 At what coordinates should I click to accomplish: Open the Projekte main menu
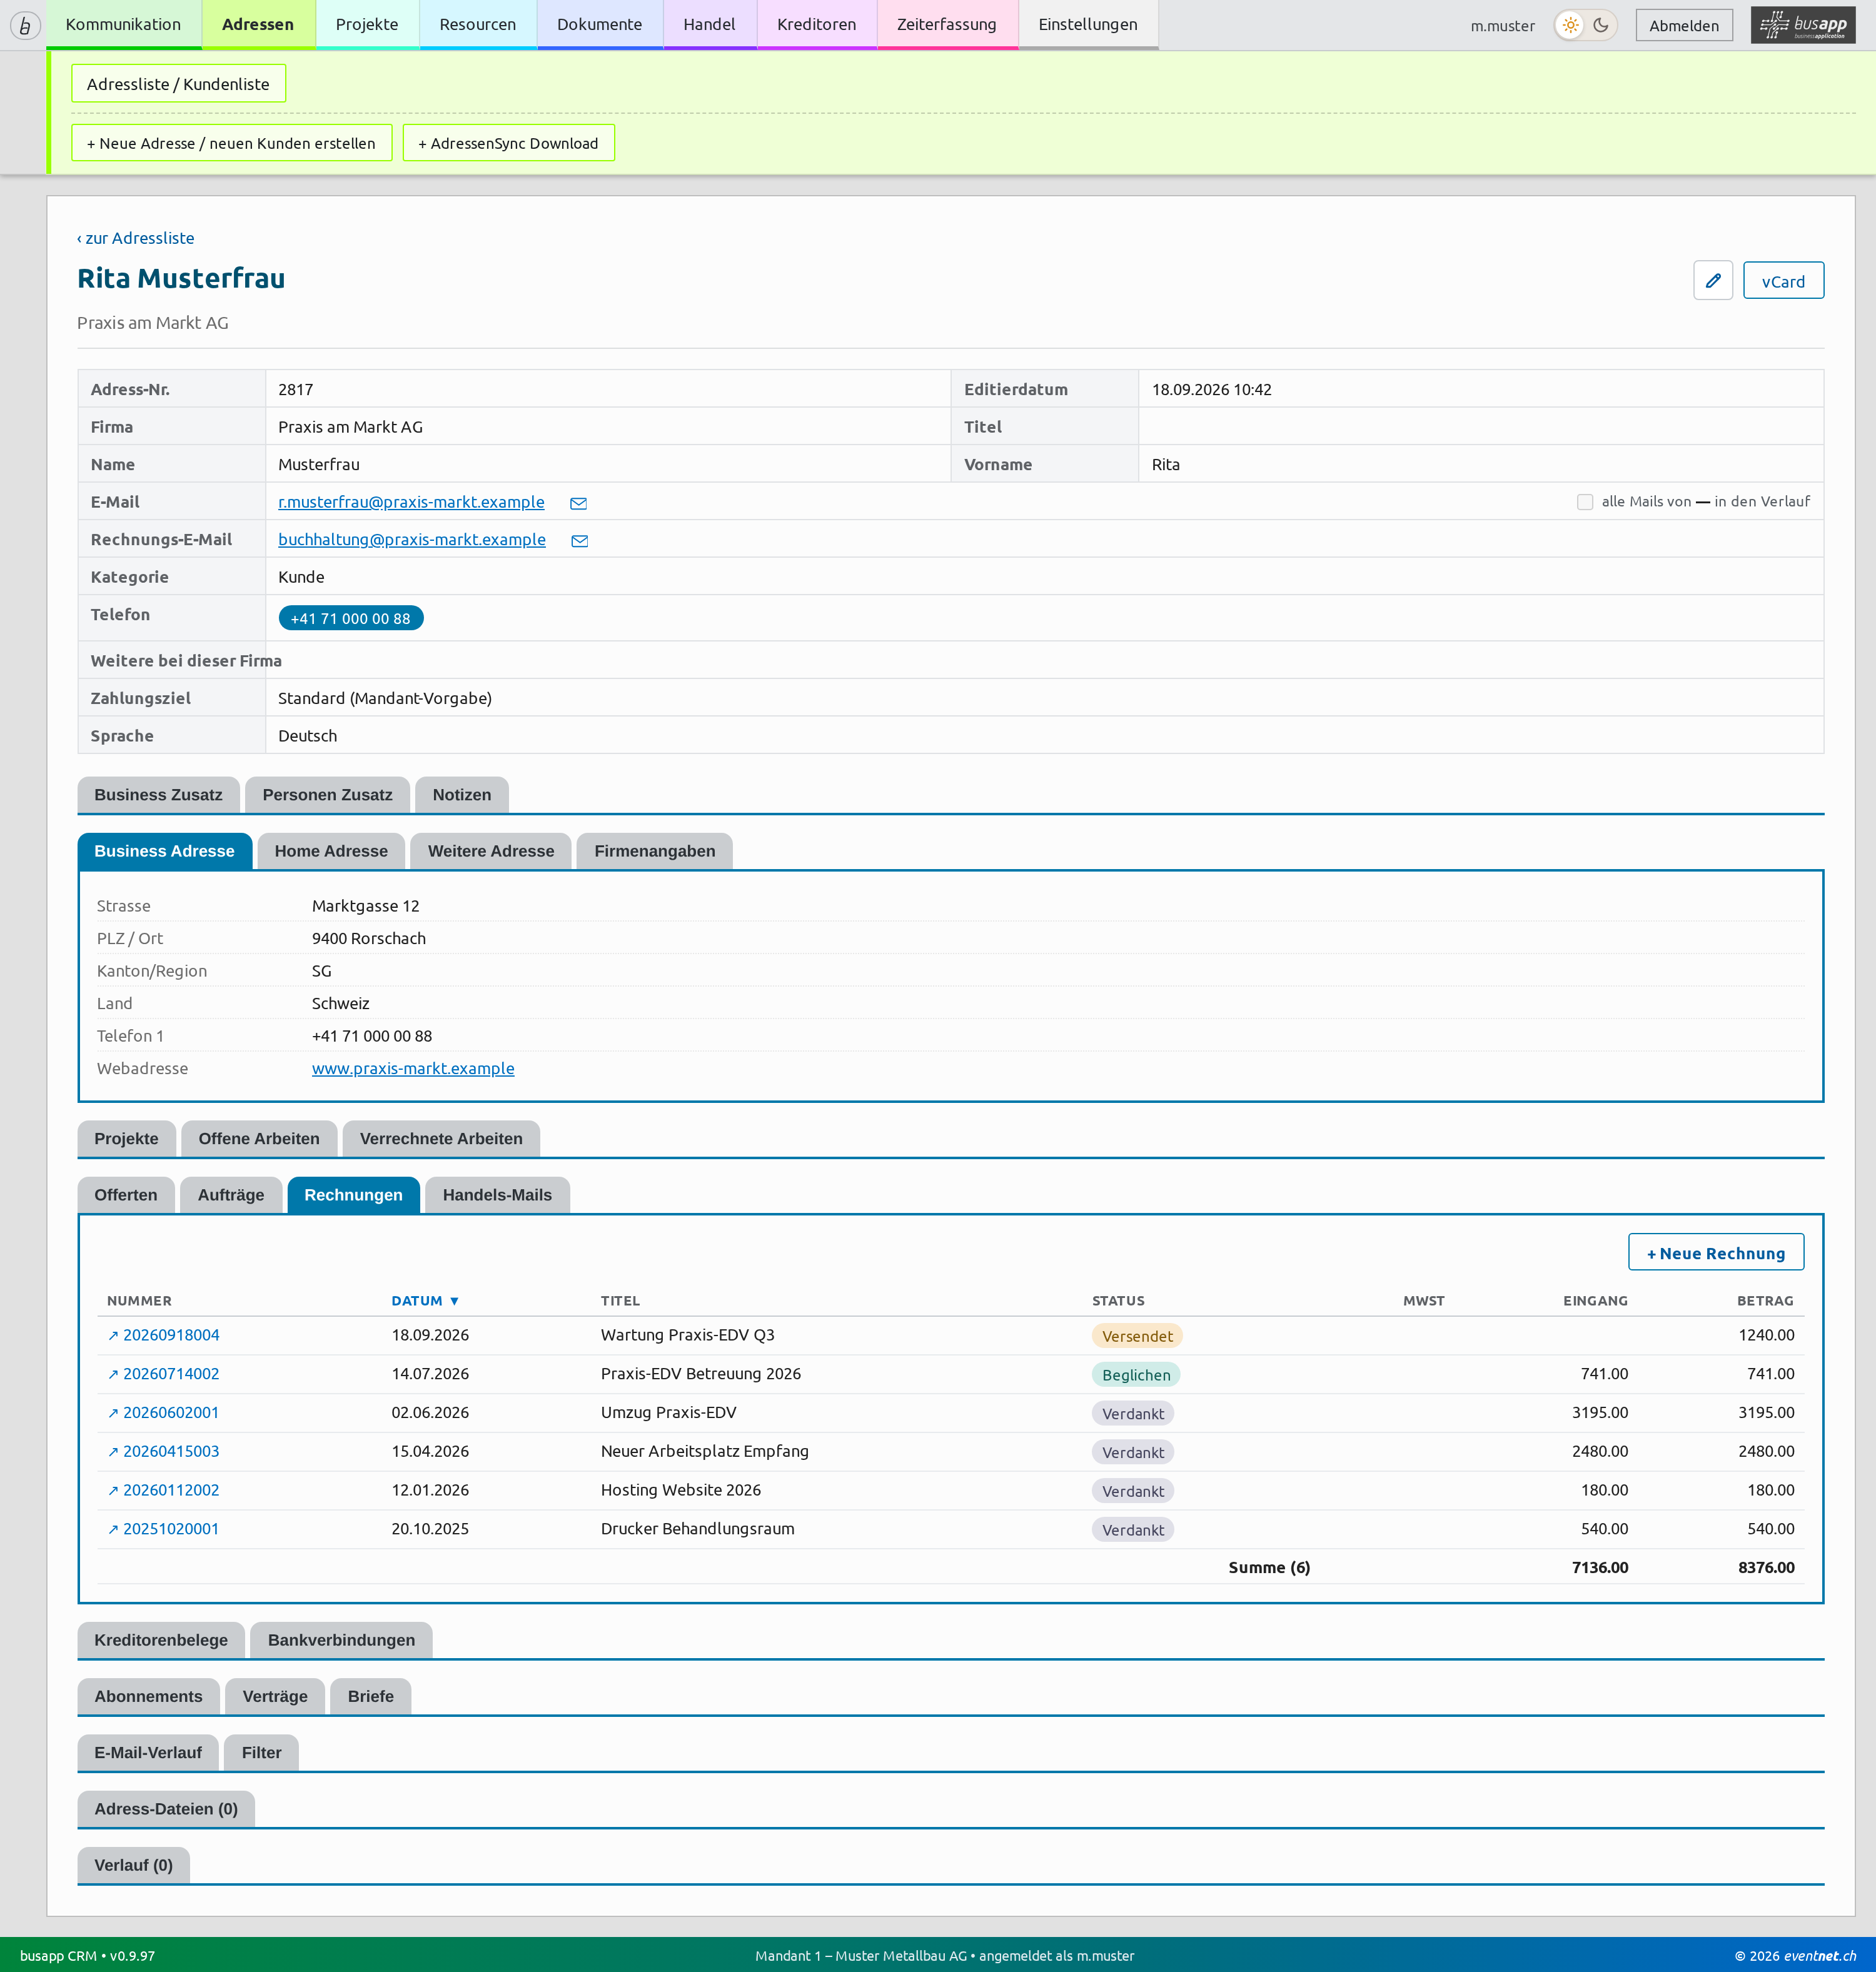[x=367, y=24]
